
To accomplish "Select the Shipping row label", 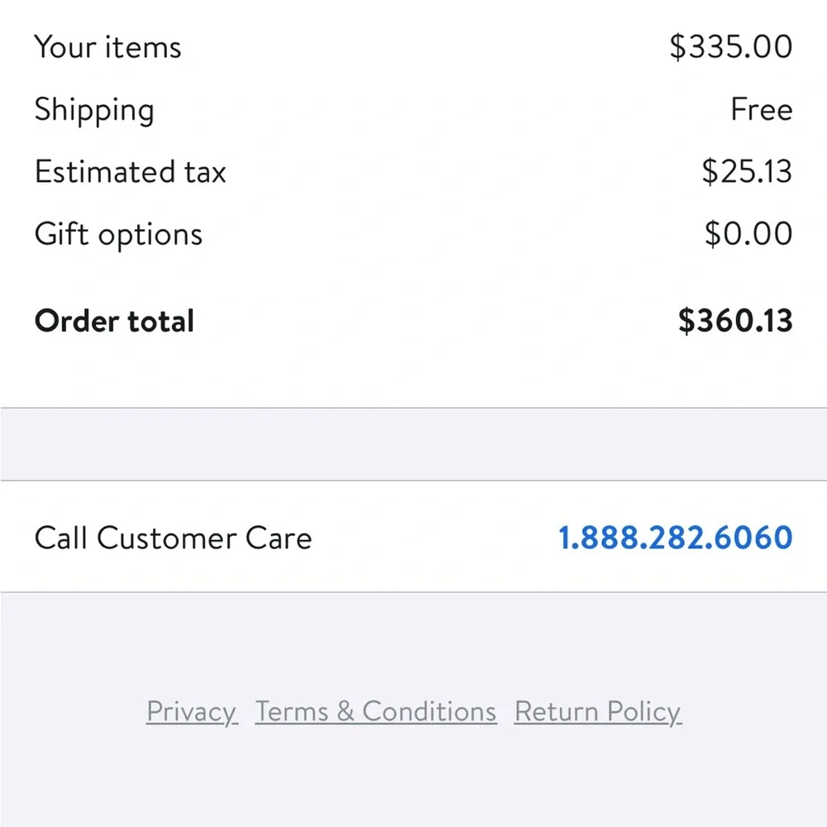I will pyautogui.click(x=94, y=110).
